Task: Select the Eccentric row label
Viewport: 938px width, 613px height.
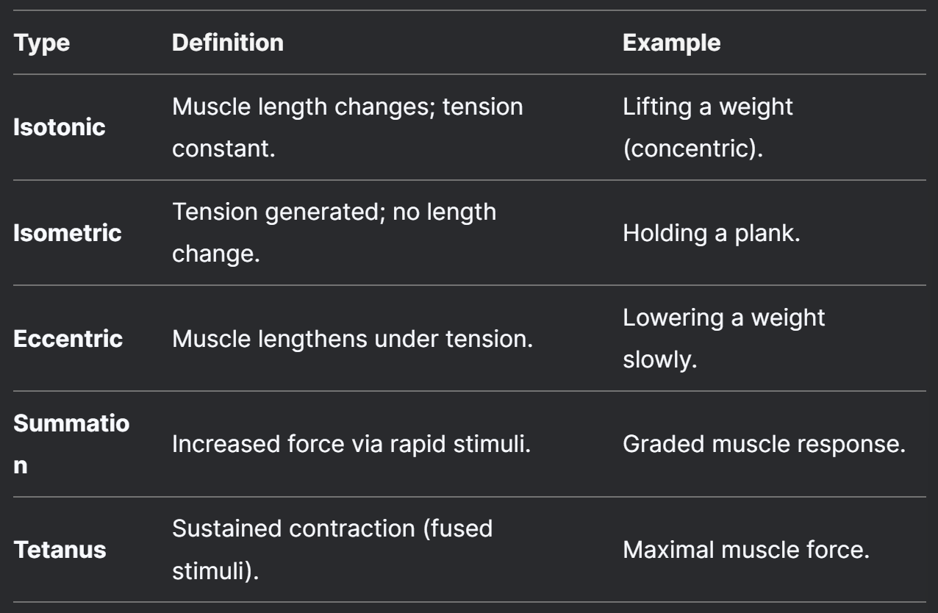Action: (68, 340)
